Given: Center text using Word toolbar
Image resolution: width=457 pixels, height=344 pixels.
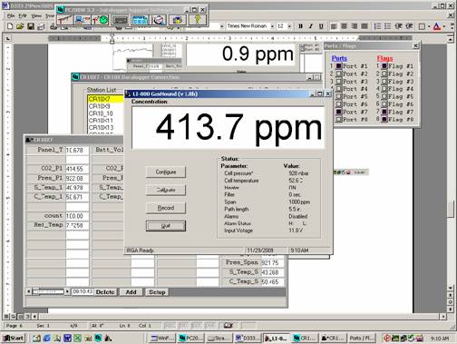Looking at the screenshot, I should (344, 26).
